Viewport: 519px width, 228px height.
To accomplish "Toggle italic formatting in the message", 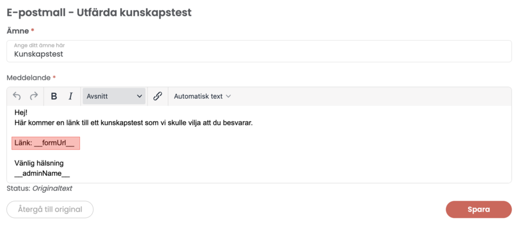I will [70, 96].
